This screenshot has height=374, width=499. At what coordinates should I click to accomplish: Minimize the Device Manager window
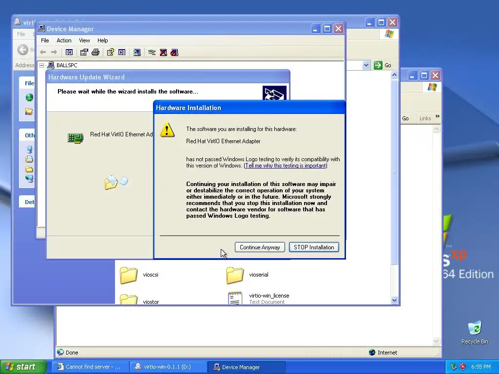pyautogui.click(x=315, y=29)
